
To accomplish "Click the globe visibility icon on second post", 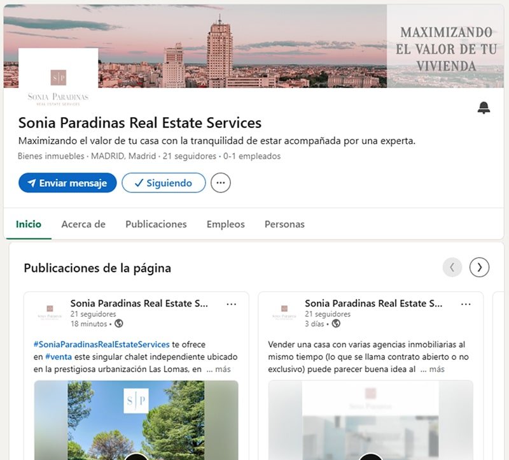I will tap(336, 324).
